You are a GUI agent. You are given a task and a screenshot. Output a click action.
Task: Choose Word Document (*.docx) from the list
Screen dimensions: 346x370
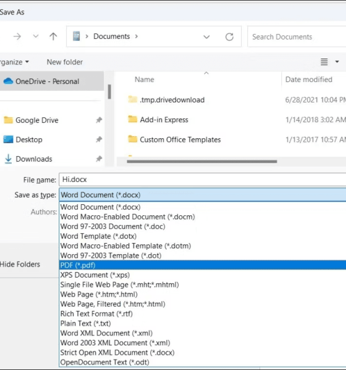(203, 207)
